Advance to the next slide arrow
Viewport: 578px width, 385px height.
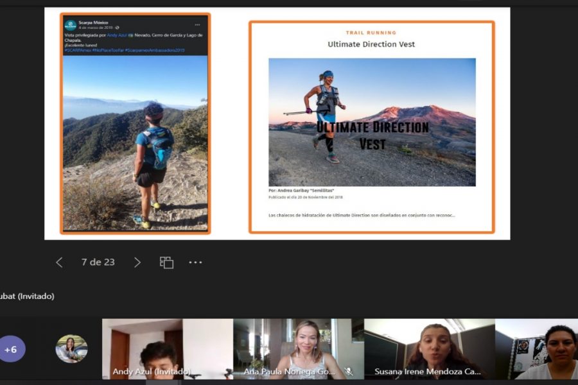click(137, 262)
